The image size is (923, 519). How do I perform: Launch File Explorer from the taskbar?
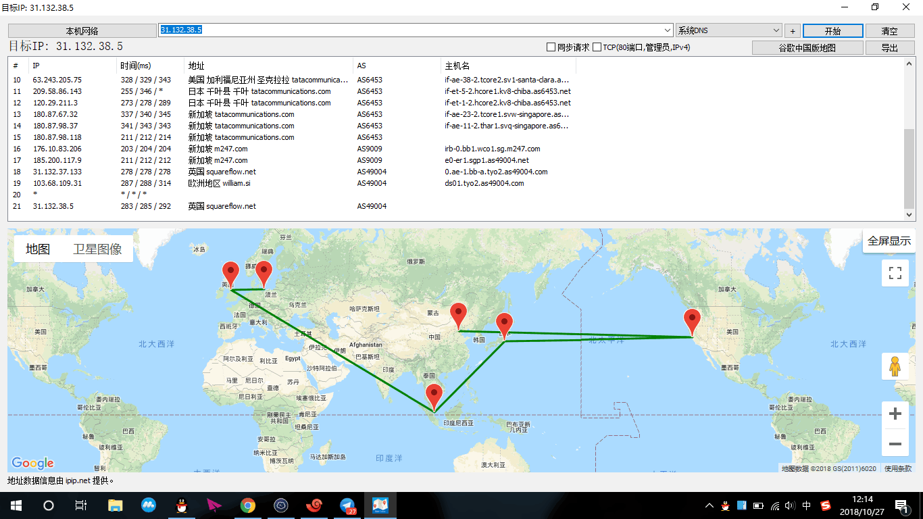[x=116, y=505]
